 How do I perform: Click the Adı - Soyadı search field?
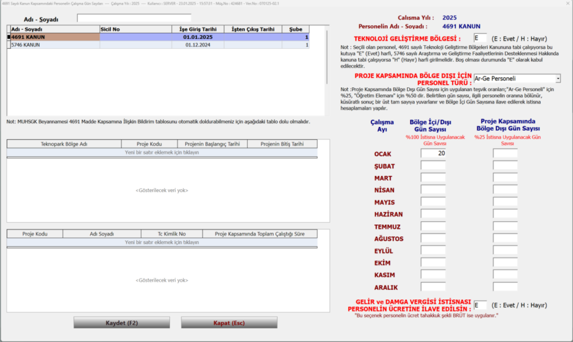134,18
